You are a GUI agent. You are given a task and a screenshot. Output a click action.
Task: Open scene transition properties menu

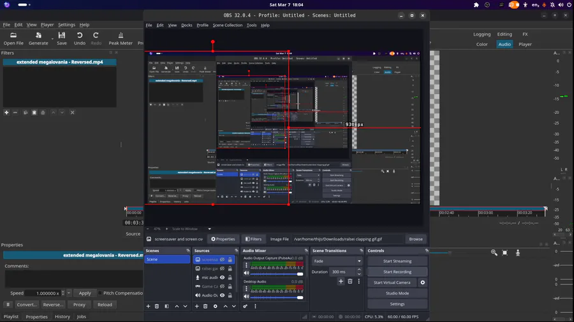(358, 281)
